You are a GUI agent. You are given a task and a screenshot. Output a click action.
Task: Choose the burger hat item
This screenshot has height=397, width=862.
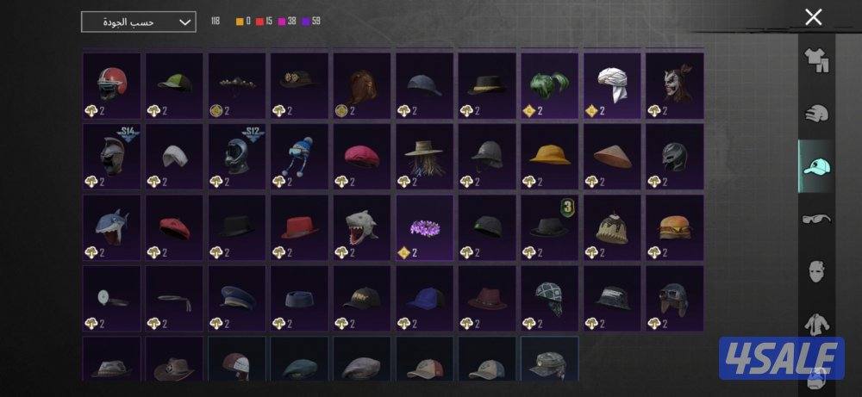pos(675,227)
